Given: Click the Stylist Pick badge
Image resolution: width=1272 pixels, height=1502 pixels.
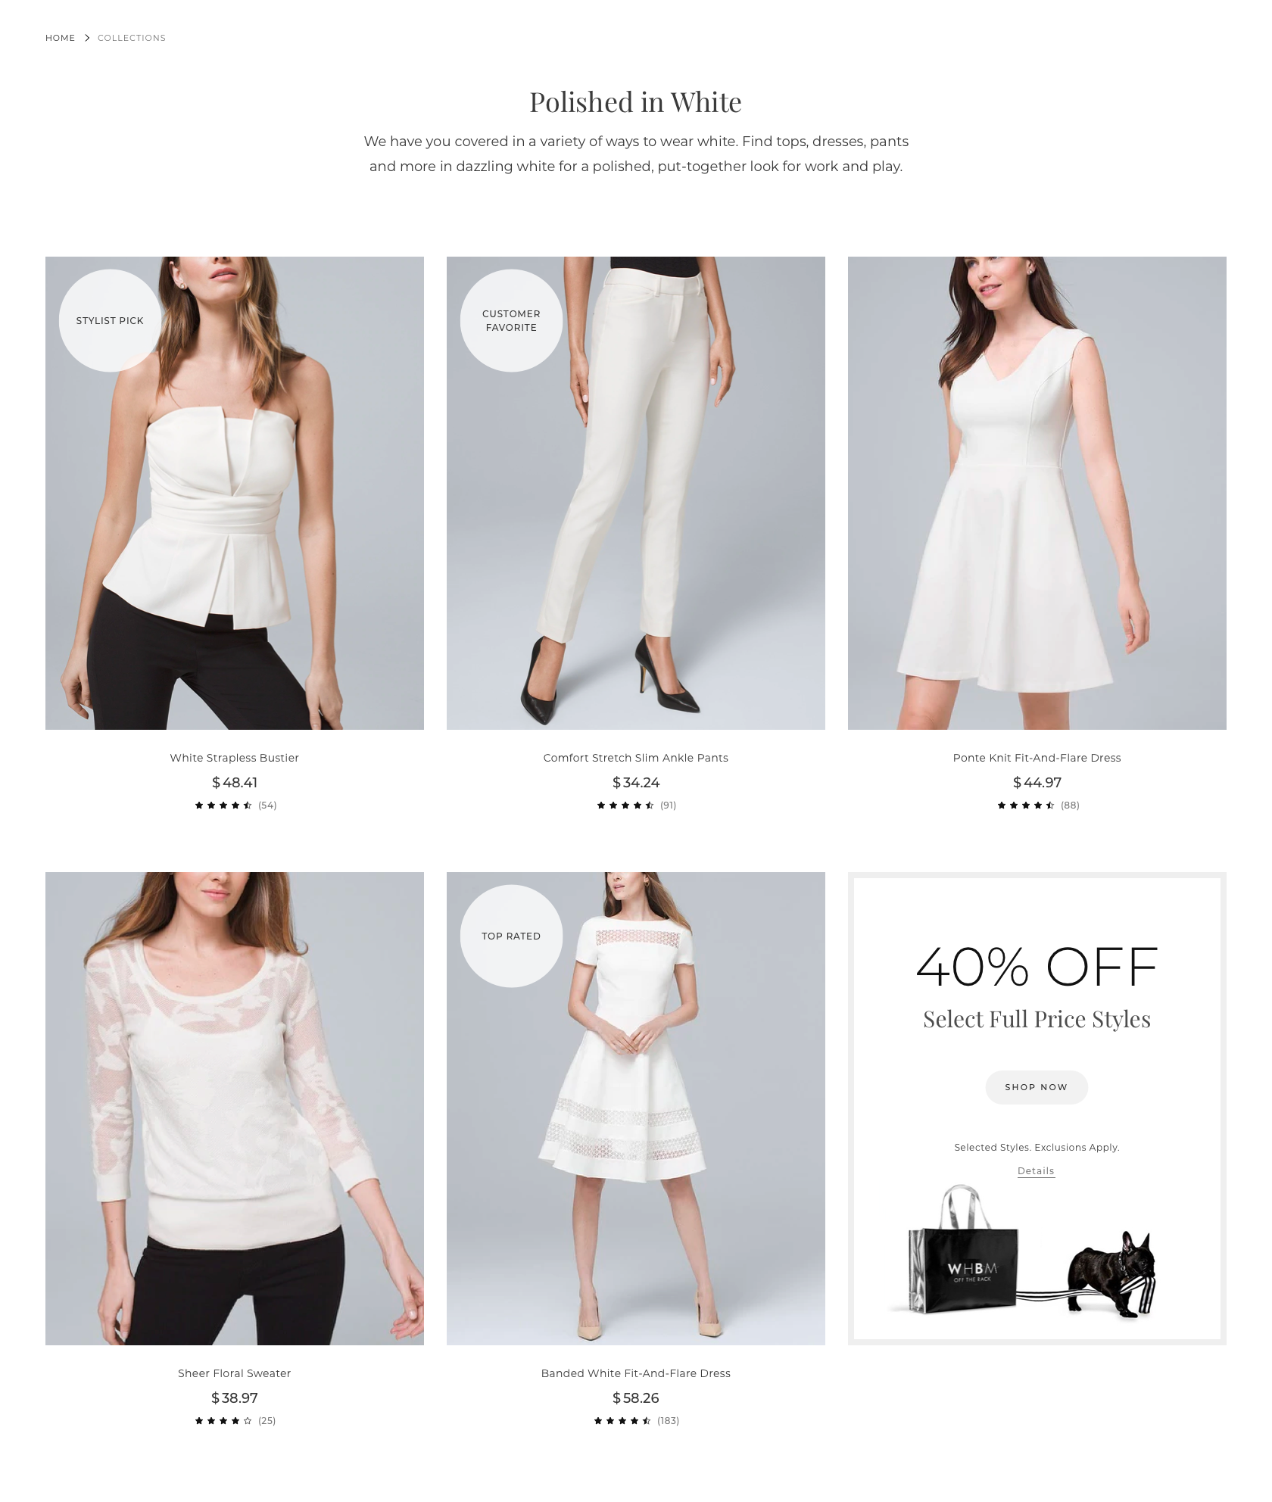Looking at the screenshot, I should 110,320.
